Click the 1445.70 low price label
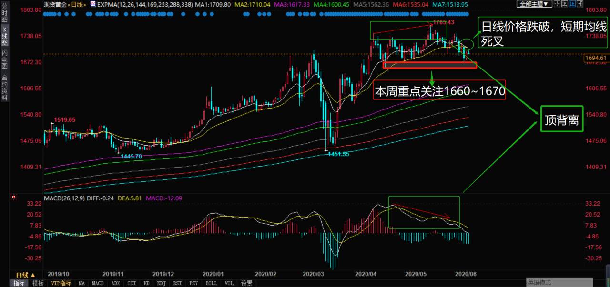 131,156
